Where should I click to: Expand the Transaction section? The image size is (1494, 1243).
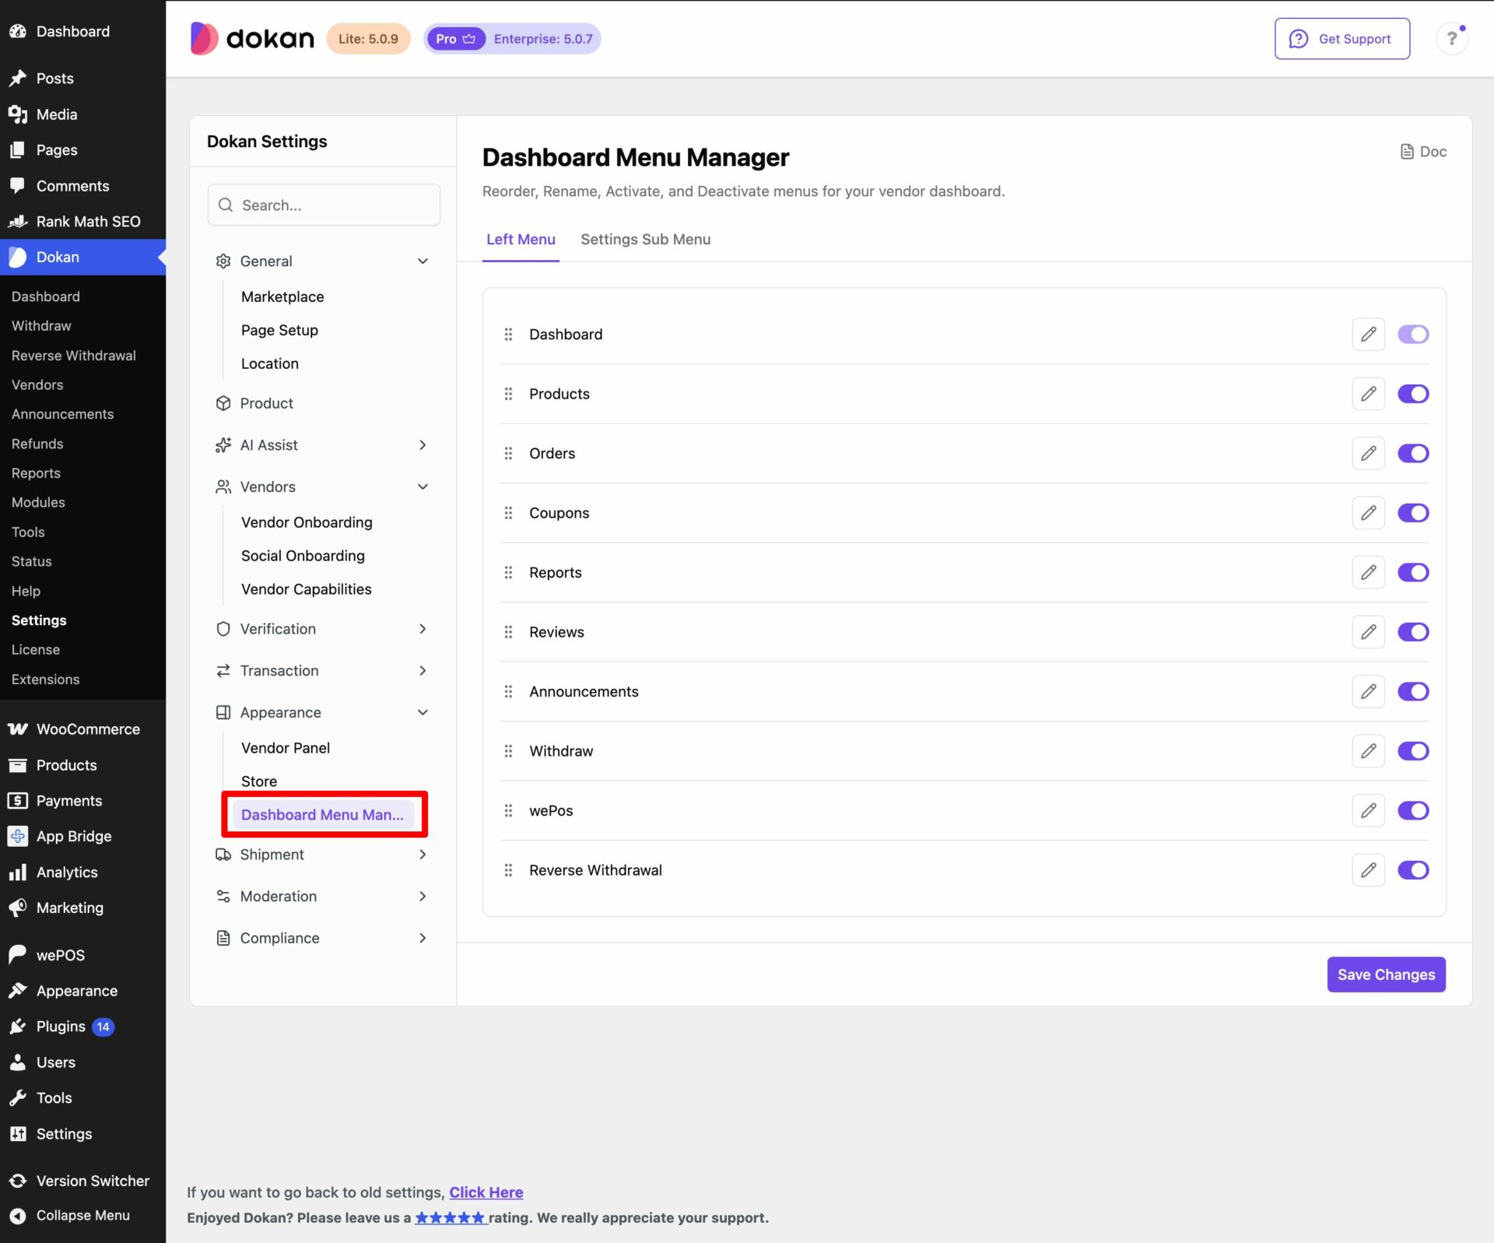tap(323, 671)
